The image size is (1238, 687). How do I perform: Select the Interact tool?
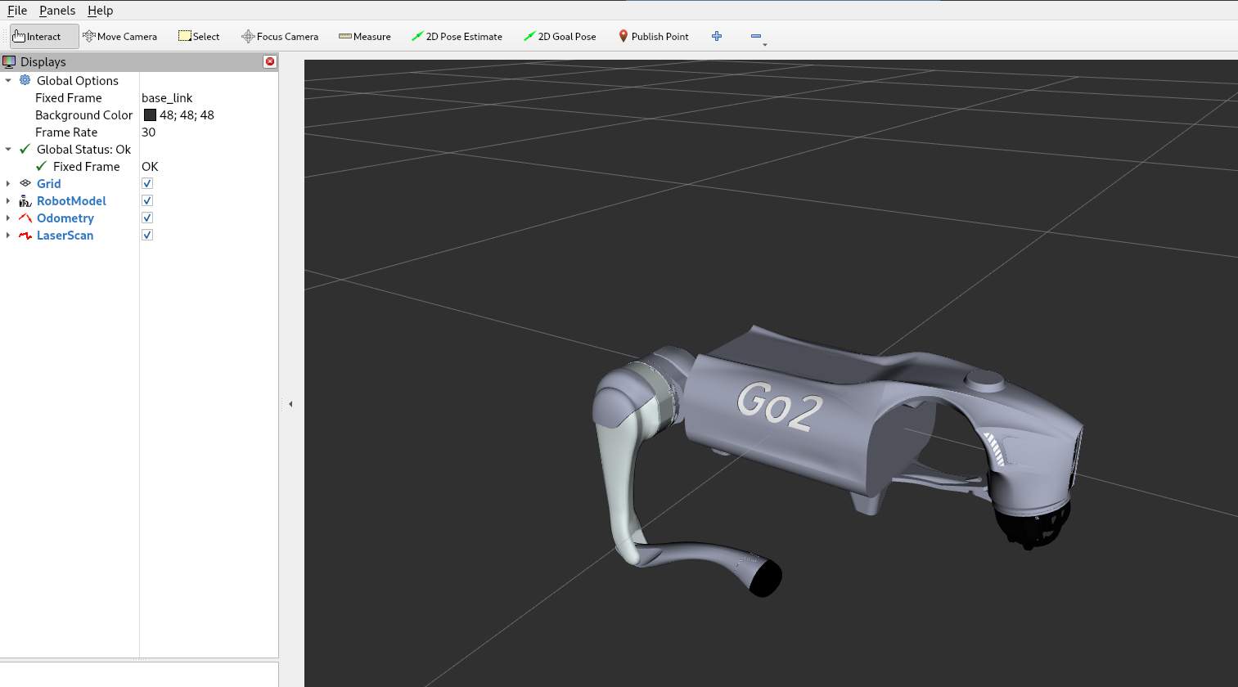tap(44, 36)
